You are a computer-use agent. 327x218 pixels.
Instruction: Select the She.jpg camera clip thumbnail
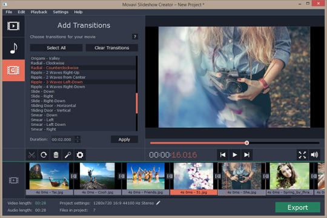click(242, 176)
